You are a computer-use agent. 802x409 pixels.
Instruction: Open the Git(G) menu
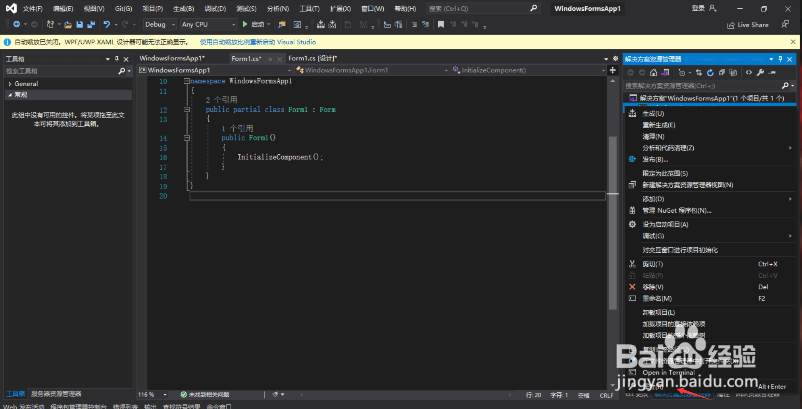[123, 9]
